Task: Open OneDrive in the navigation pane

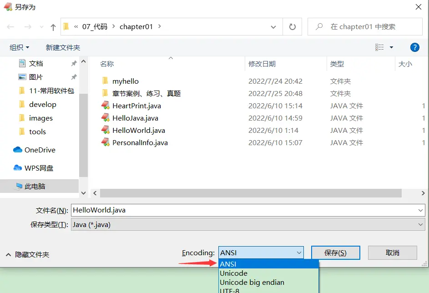Action: click(x=40, y=150)
